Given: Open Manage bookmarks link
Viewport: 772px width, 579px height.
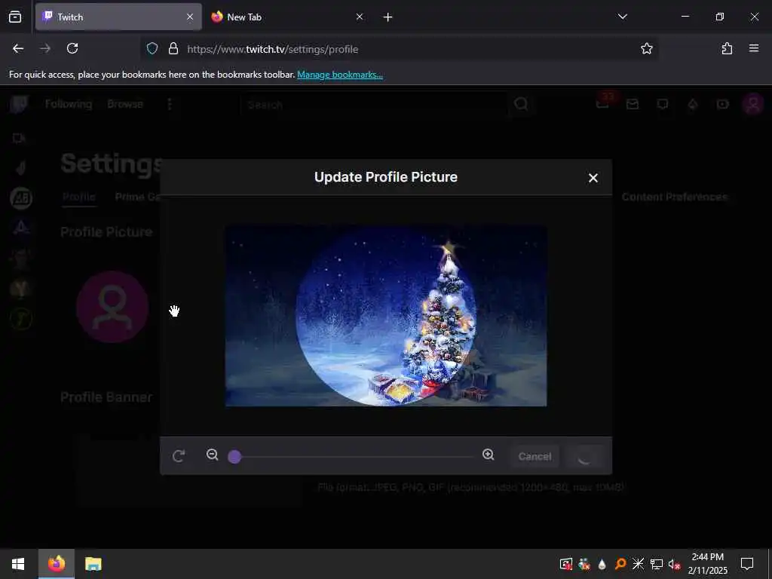Looking at the screenshot, I should pos(340,75).
